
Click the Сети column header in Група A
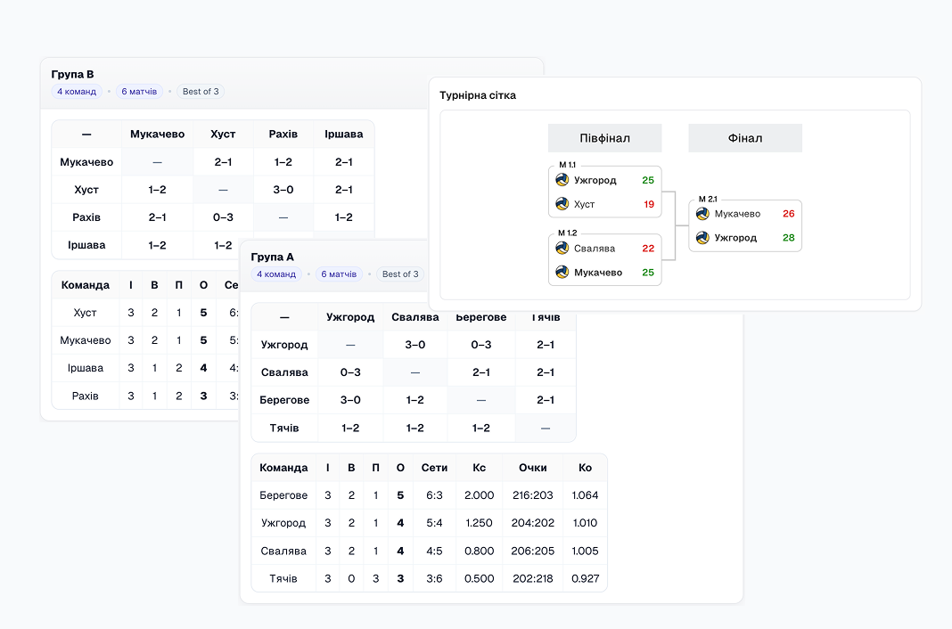coord(434,468)
